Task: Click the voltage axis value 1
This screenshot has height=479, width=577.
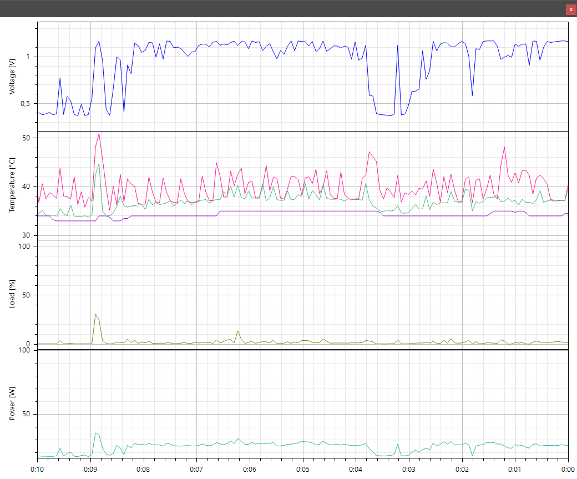Action: (28, 57)
